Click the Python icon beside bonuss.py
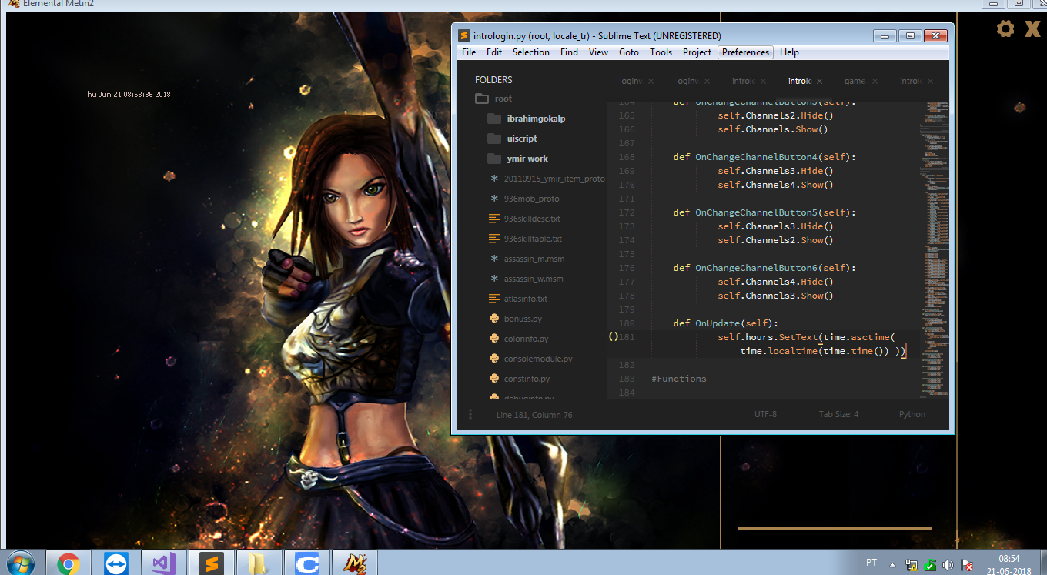Screen dimensions: 1047x575 coord(494,319)
